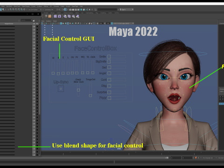This screenshot has width=224, height=168.
Task: Click the orange shelf icon
Action: point(50,16)
